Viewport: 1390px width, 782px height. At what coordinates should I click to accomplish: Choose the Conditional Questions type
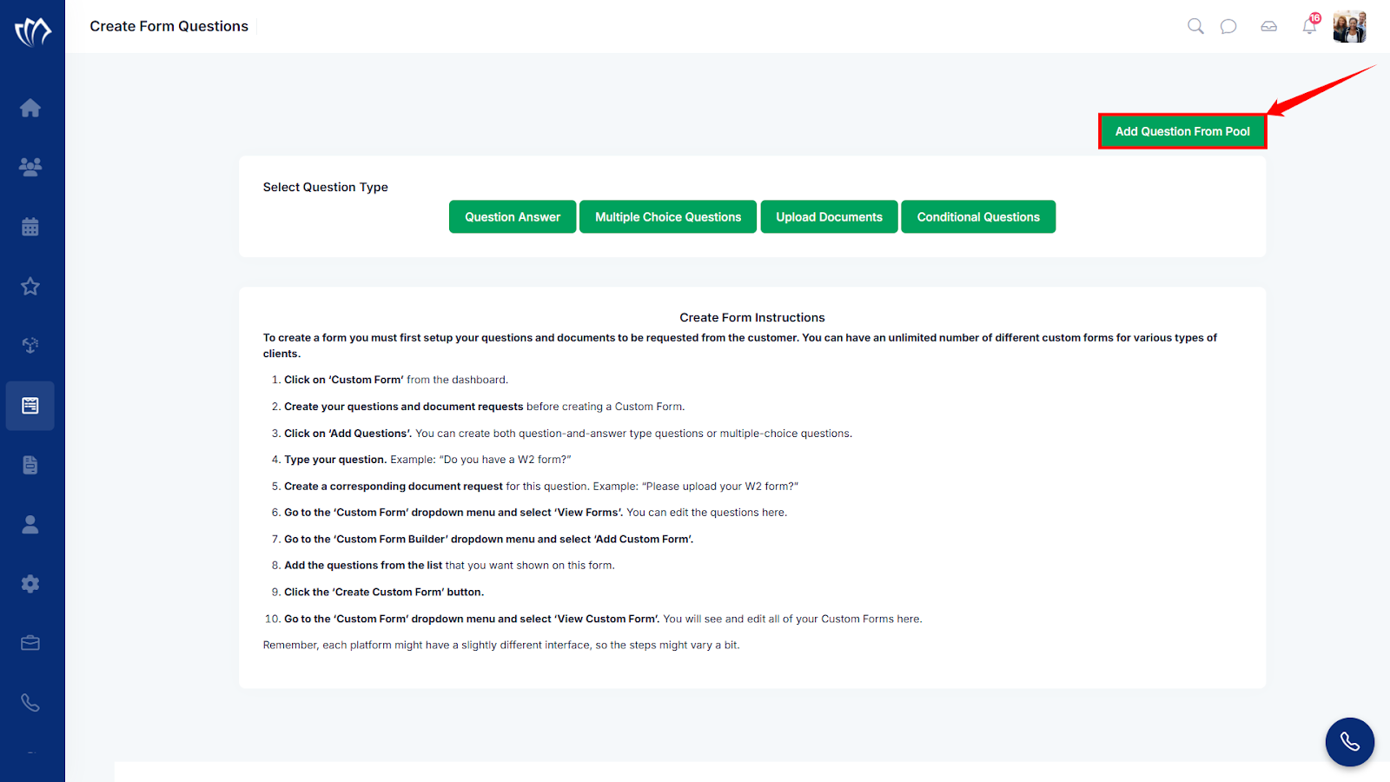point(978,217)
